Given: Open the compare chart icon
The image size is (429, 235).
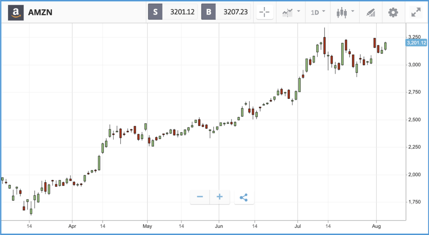Looking at the screenshot, I should 288,12.
